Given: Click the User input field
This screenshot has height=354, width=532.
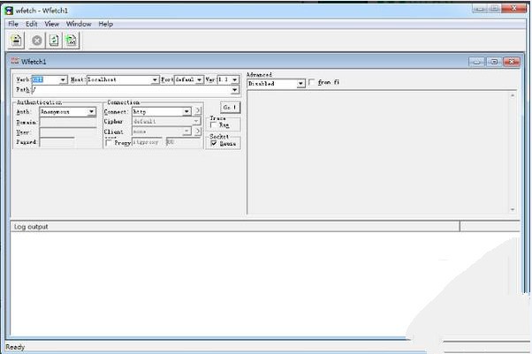Looking at the screenshot, I should click(68, 132).
